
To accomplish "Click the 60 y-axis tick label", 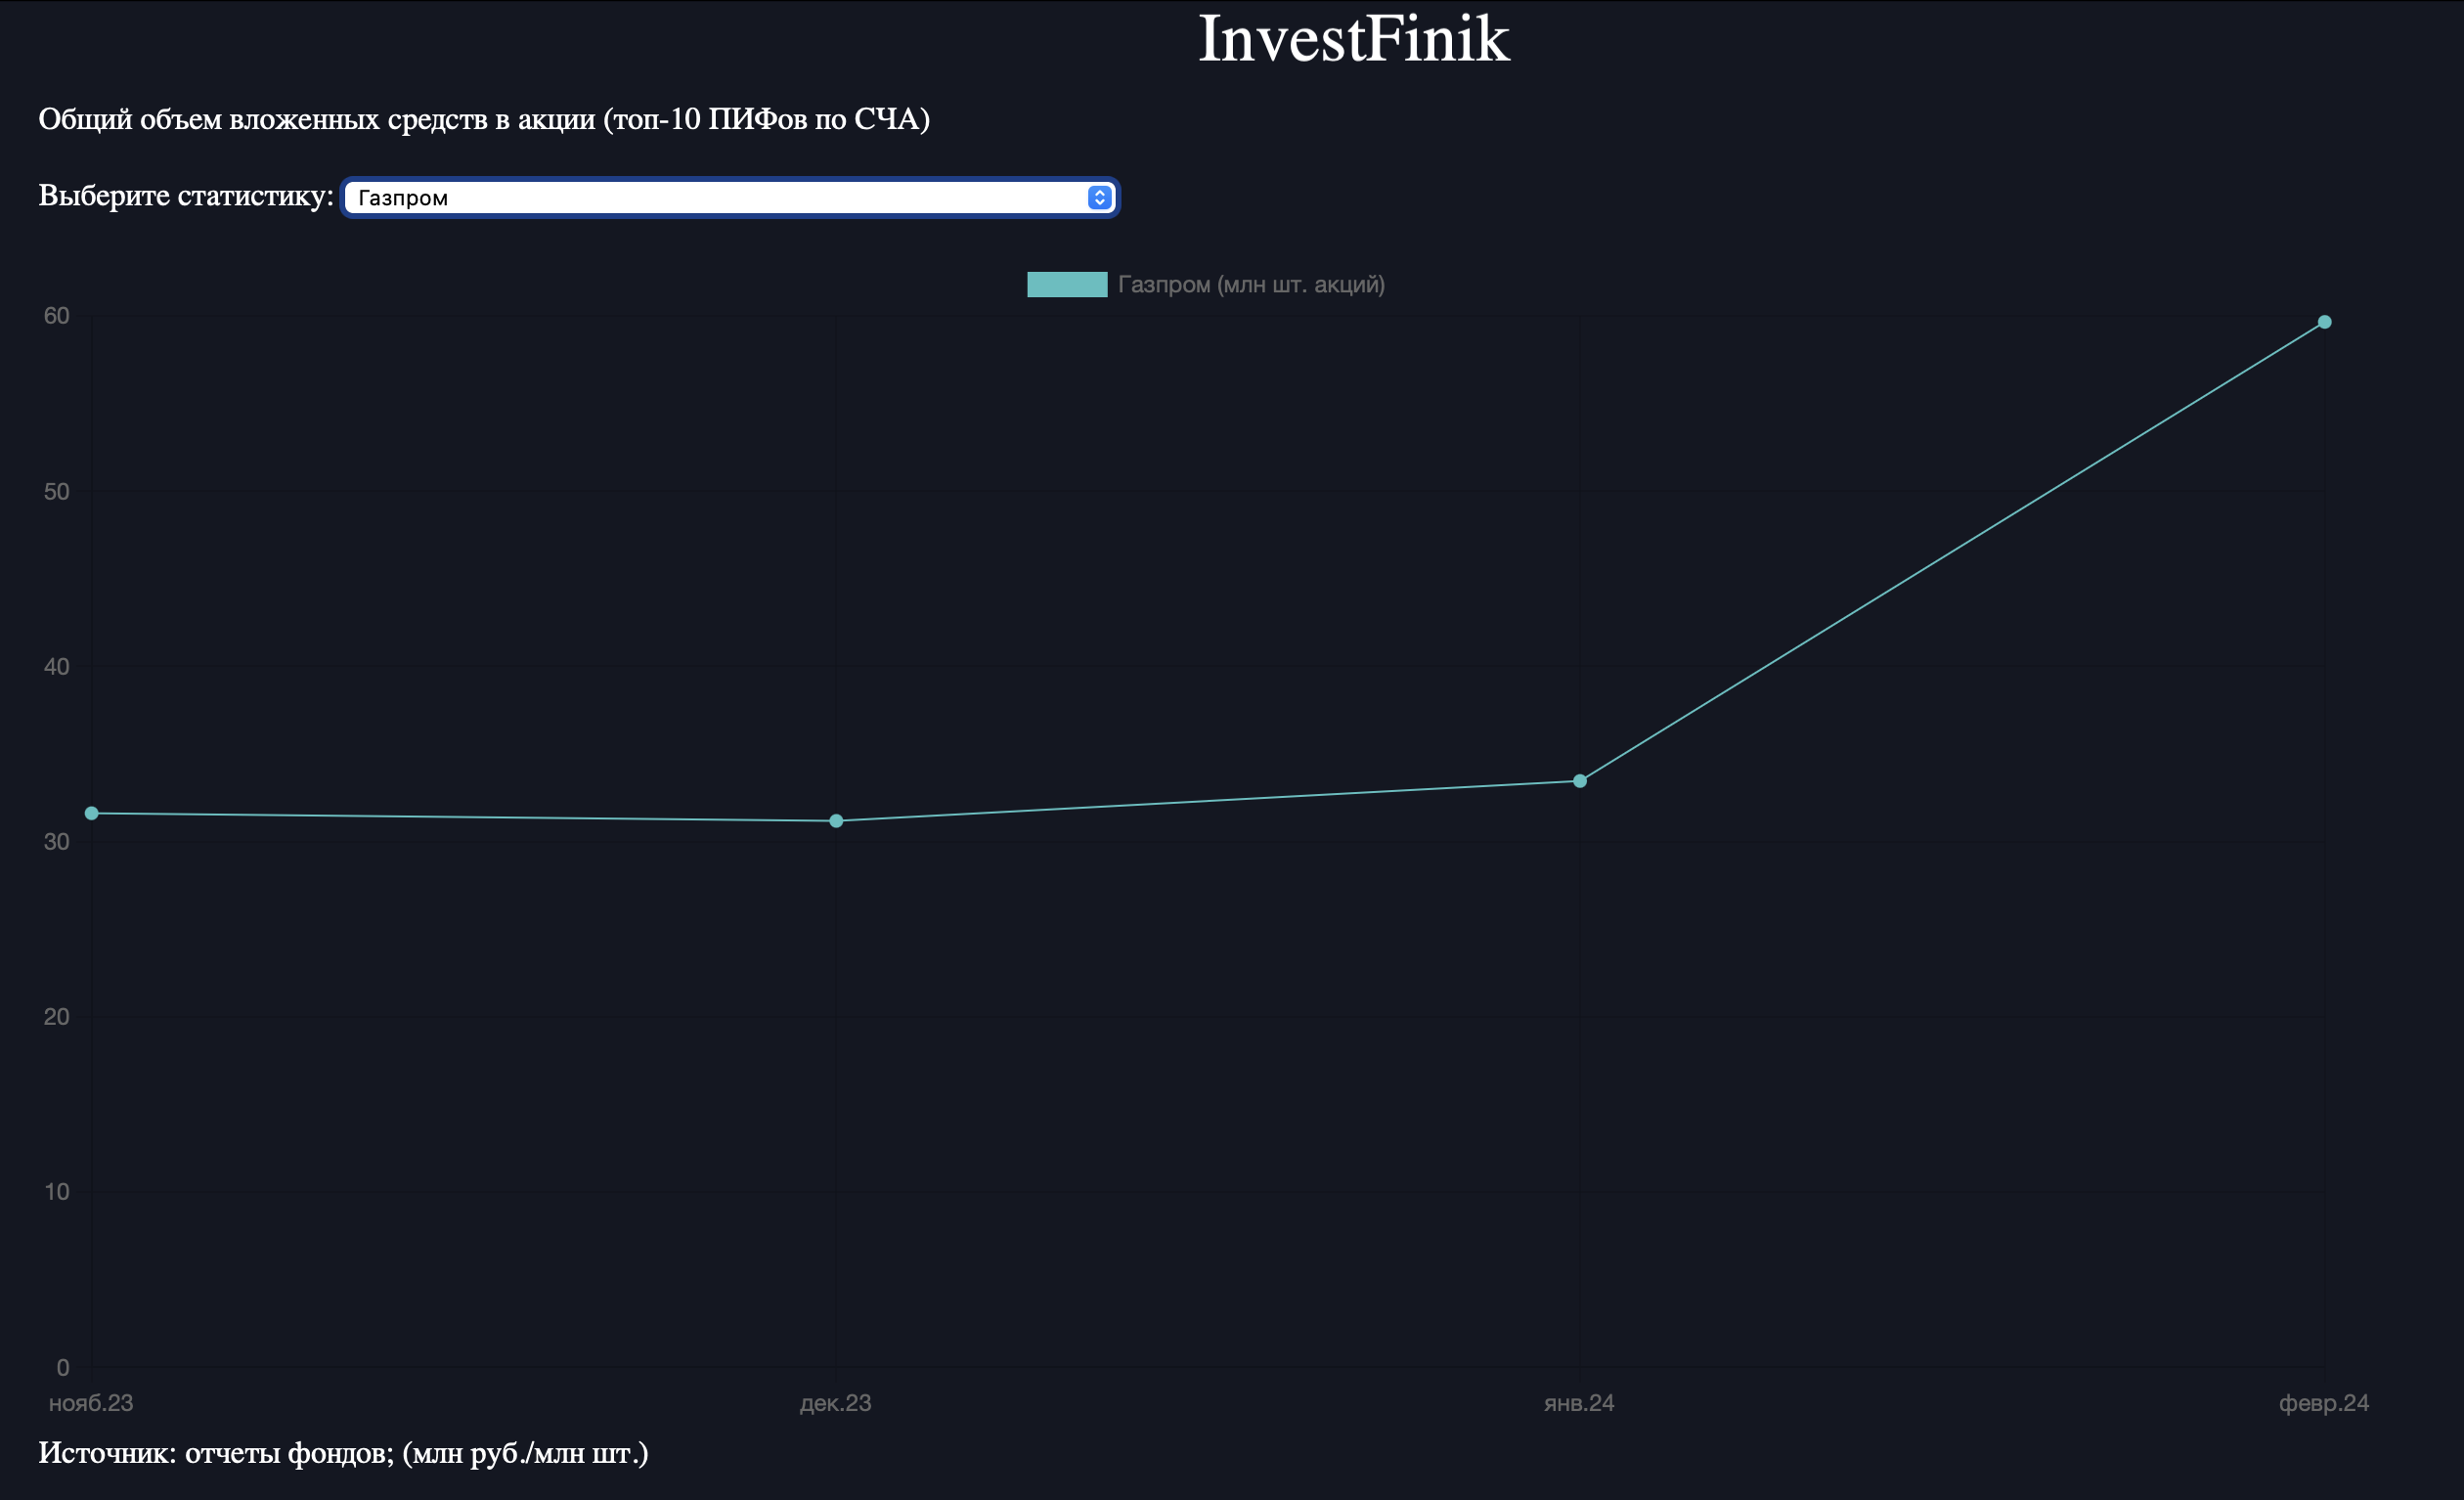I will (57, 316).
